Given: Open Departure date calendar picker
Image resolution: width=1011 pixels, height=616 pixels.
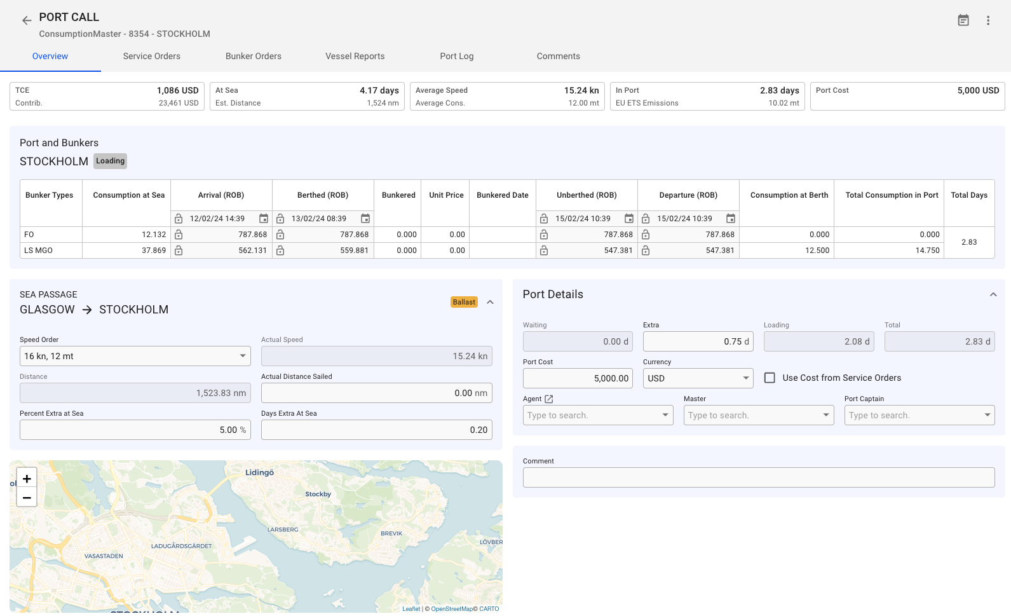Looking at the screenshot, I should pyautogui.click(x=731, y=219).
